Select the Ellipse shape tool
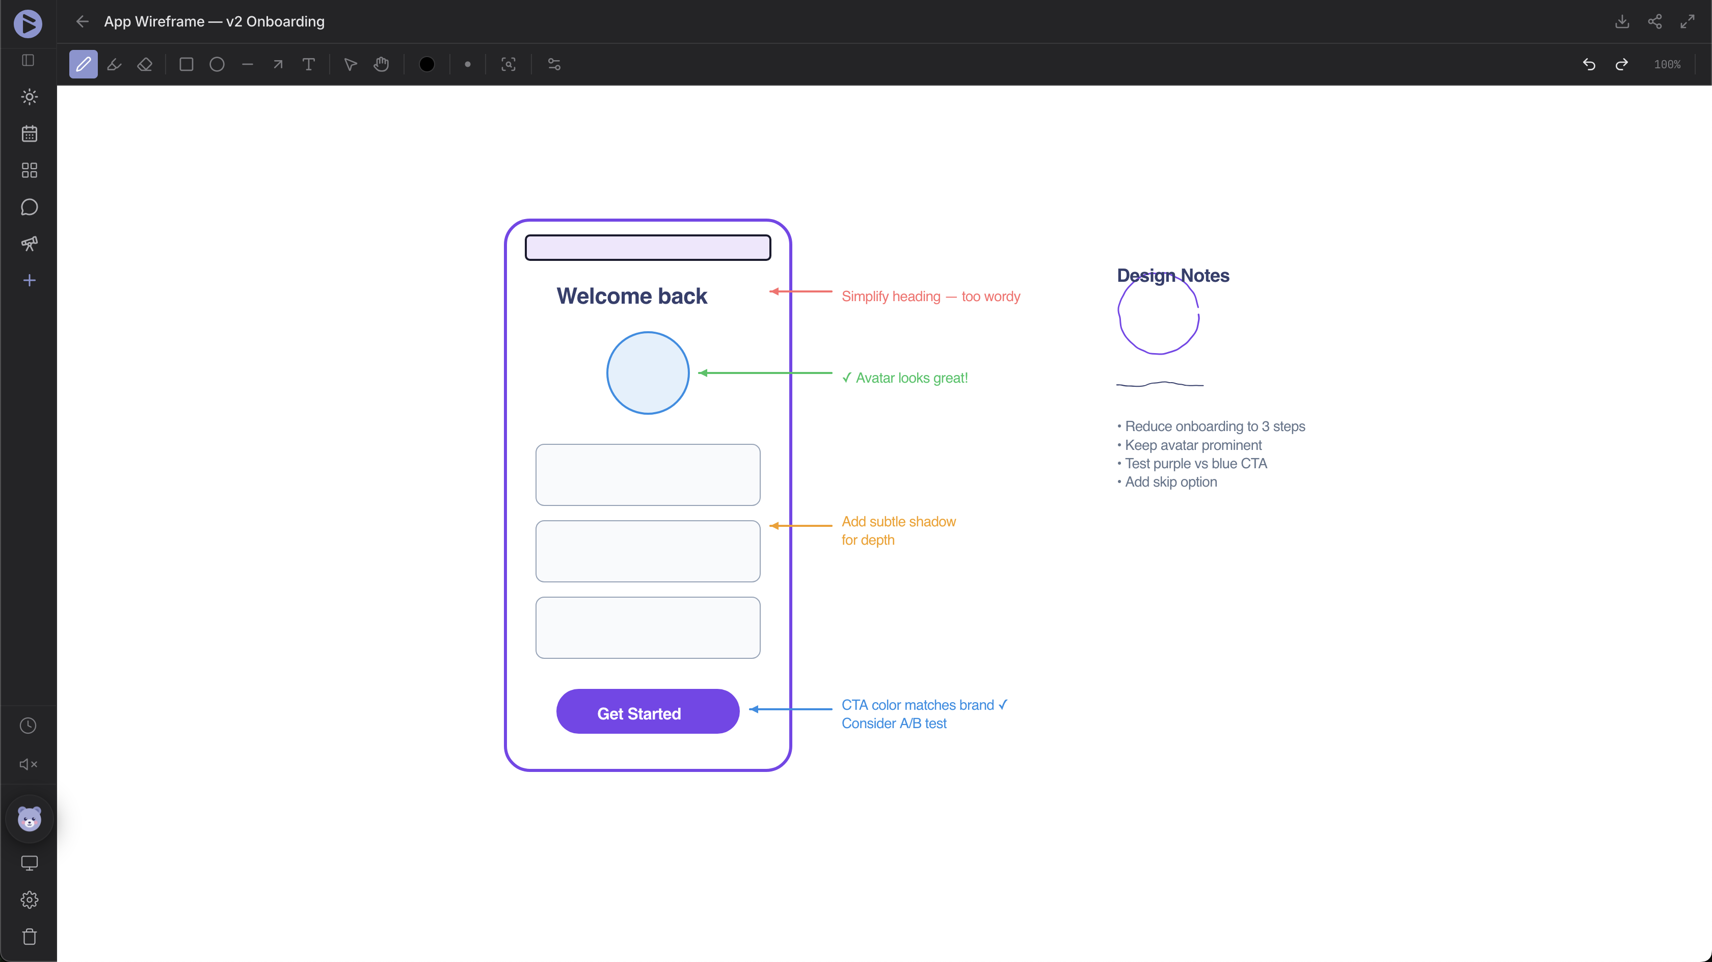The height and width of the screenshot is (962, 1712). [x=217, y=64]
